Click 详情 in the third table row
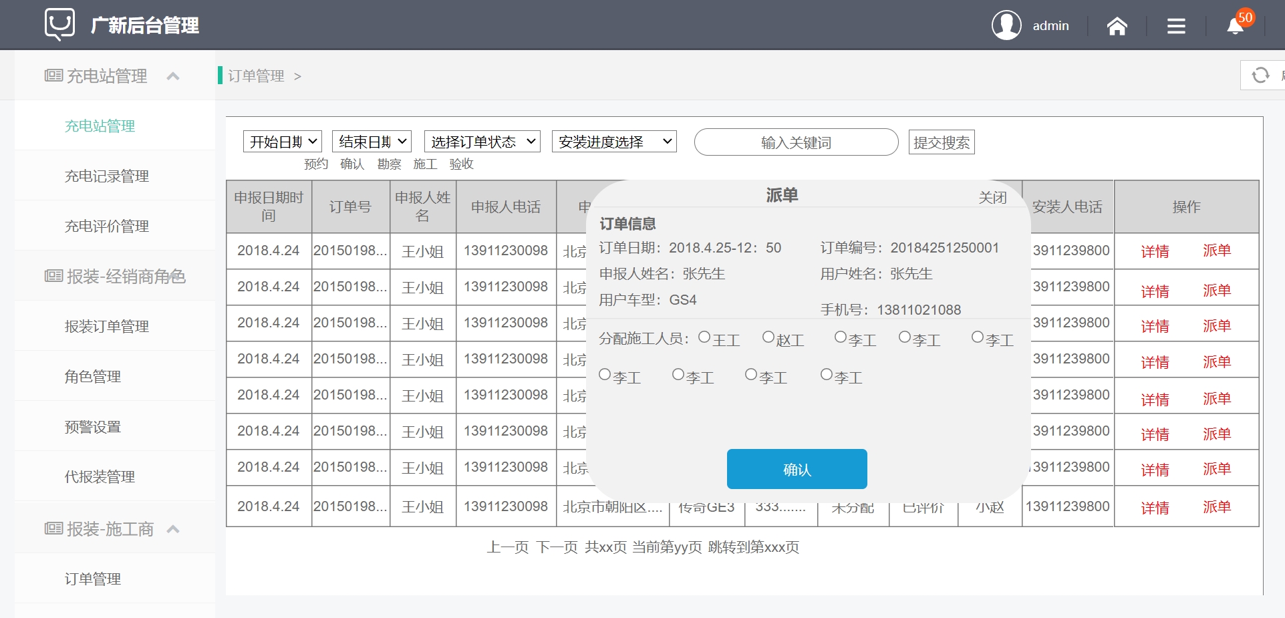This screenshot has height=618, width=1285. click(1155, 327)
